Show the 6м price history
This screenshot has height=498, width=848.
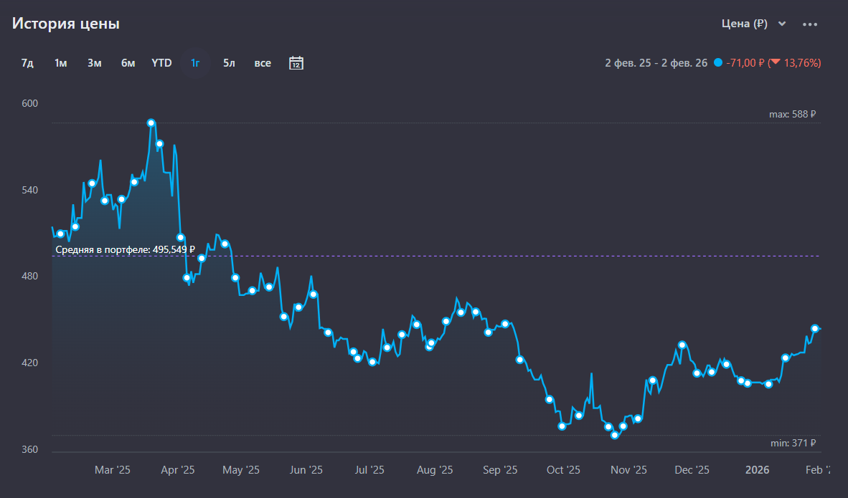point(128,63)
